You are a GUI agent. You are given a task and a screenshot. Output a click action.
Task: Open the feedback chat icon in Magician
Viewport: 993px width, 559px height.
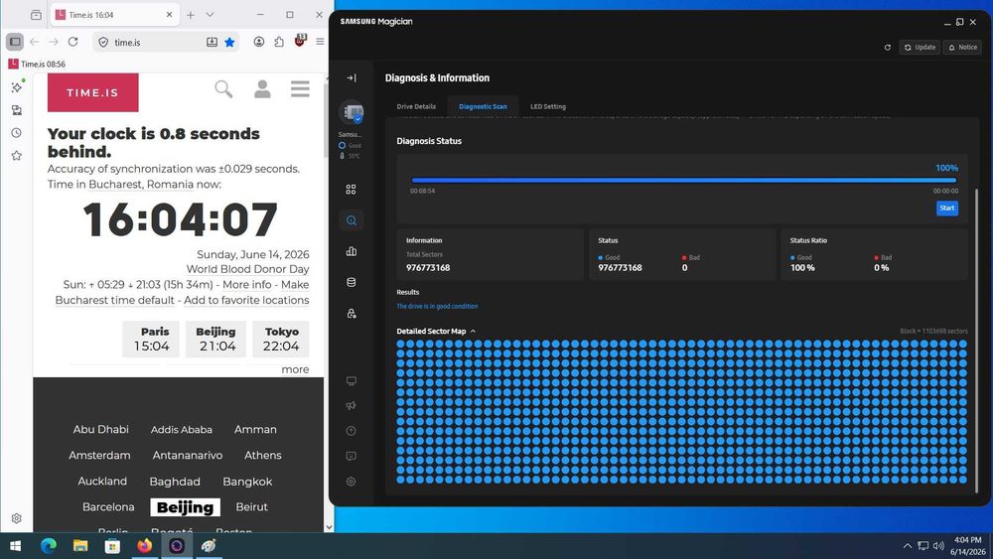[351, 456]
